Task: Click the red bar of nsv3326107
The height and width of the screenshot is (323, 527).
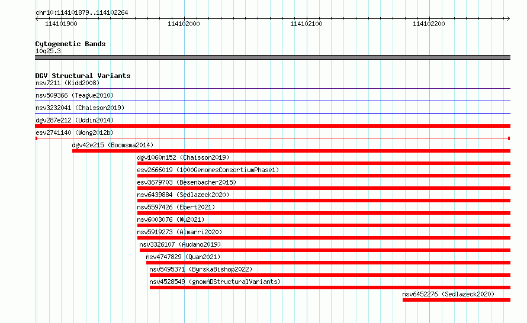Action: coord(325,250)
